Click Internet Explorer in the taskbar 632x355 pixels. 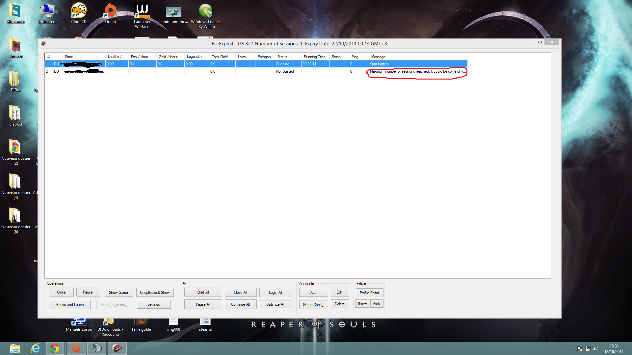[x=35, y=348]
